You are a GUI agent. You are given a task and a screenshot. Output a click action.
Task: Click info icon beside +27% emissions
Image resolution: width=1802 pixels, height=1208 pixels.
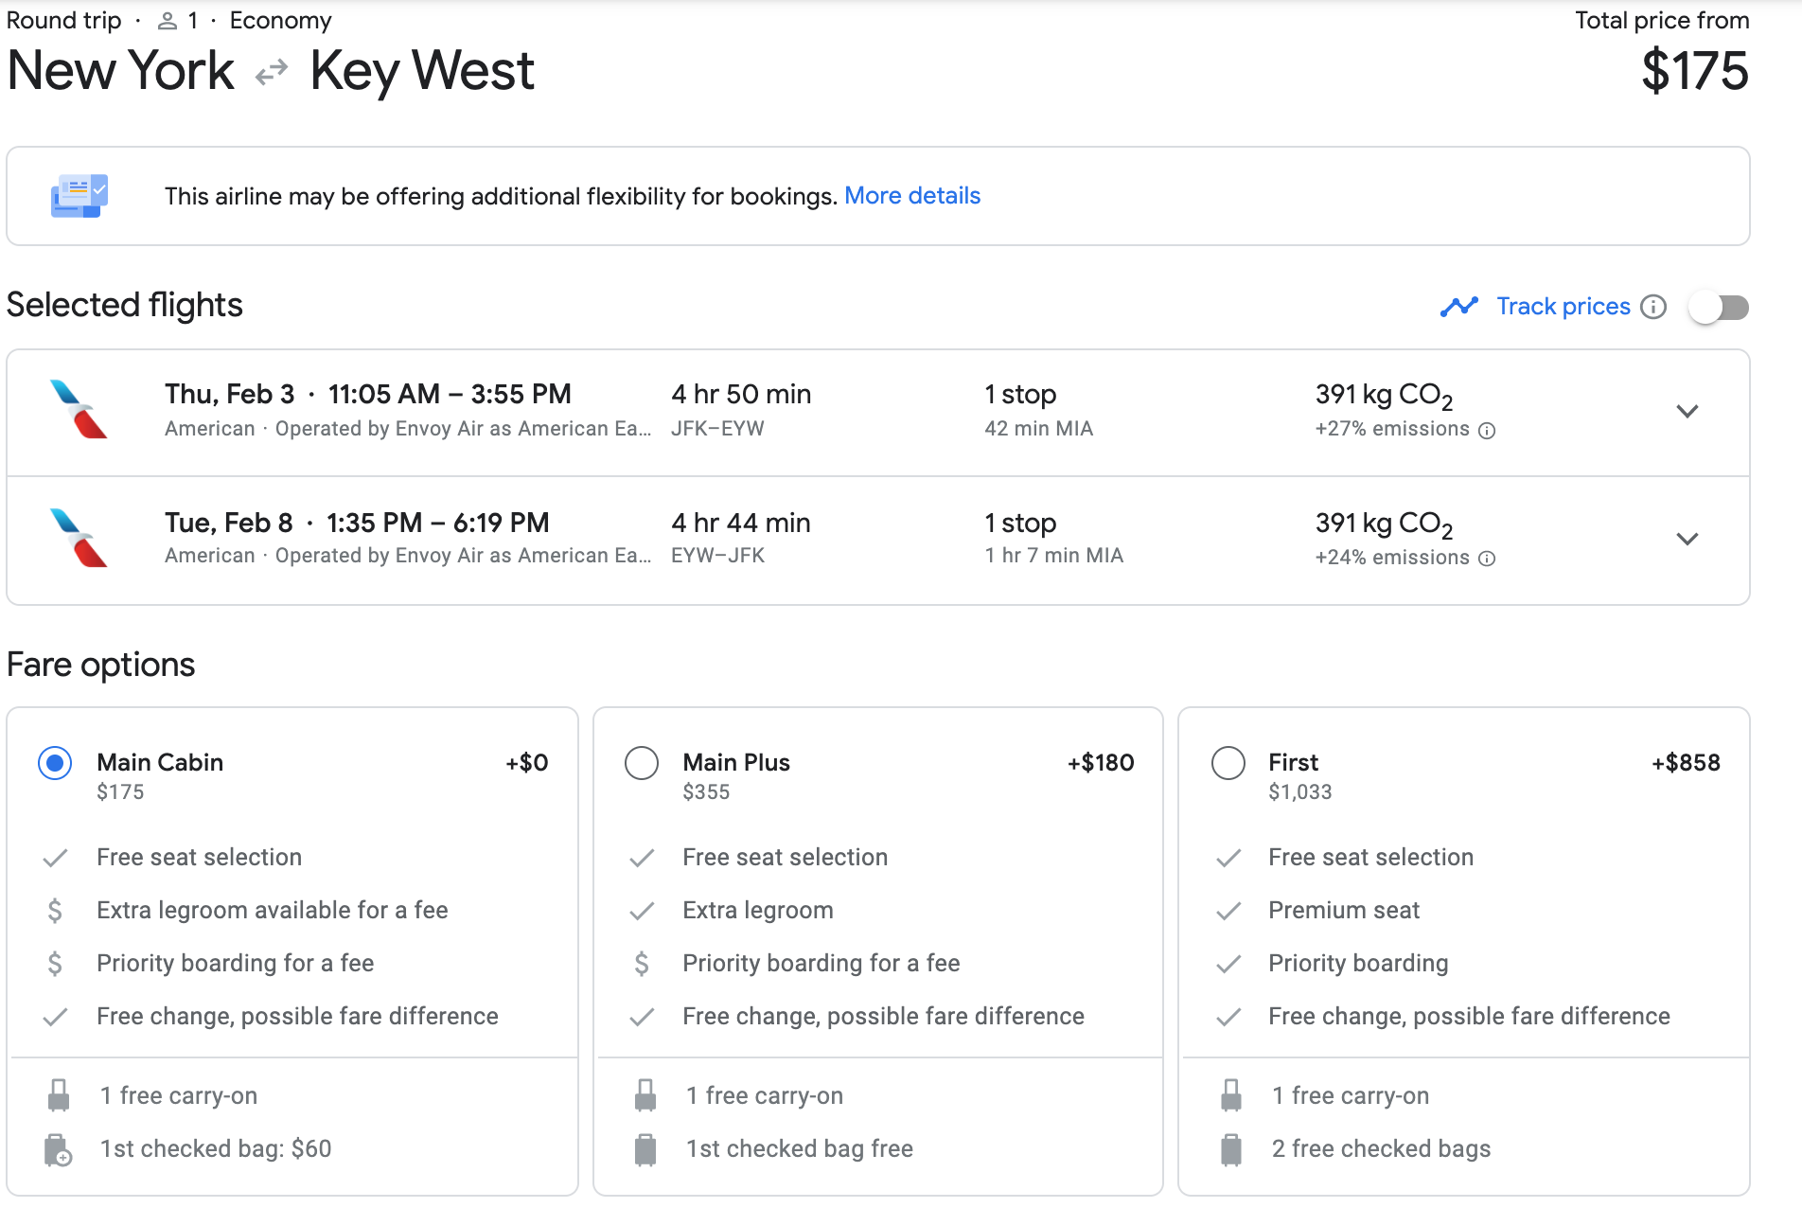click(1487, 431)
